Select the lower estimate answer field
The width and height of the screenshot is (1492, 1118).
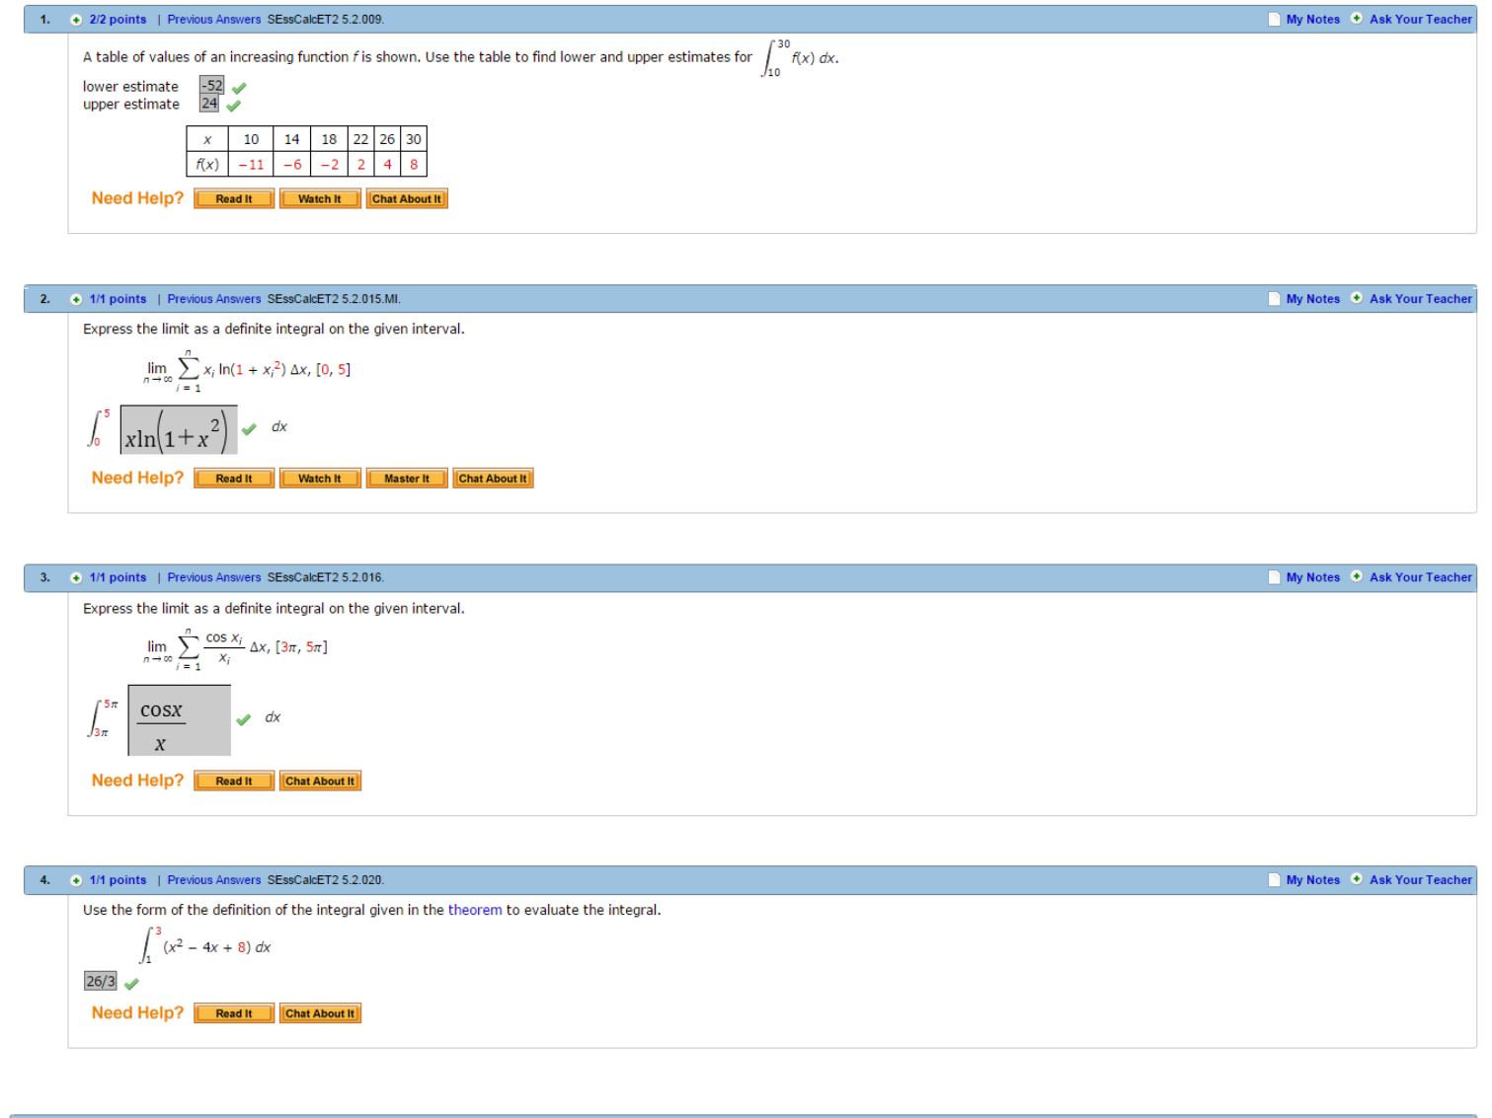(209, 86)
